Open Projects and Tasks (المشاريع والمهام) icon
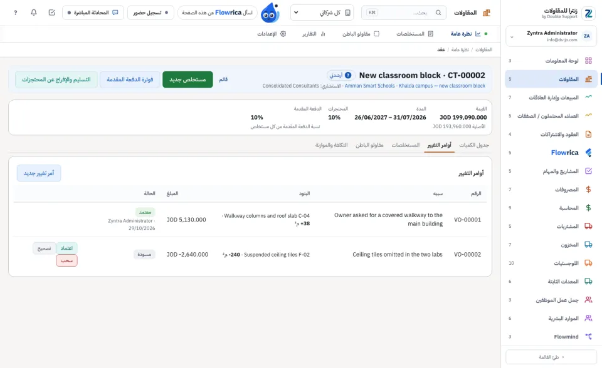 coord(588,171)
